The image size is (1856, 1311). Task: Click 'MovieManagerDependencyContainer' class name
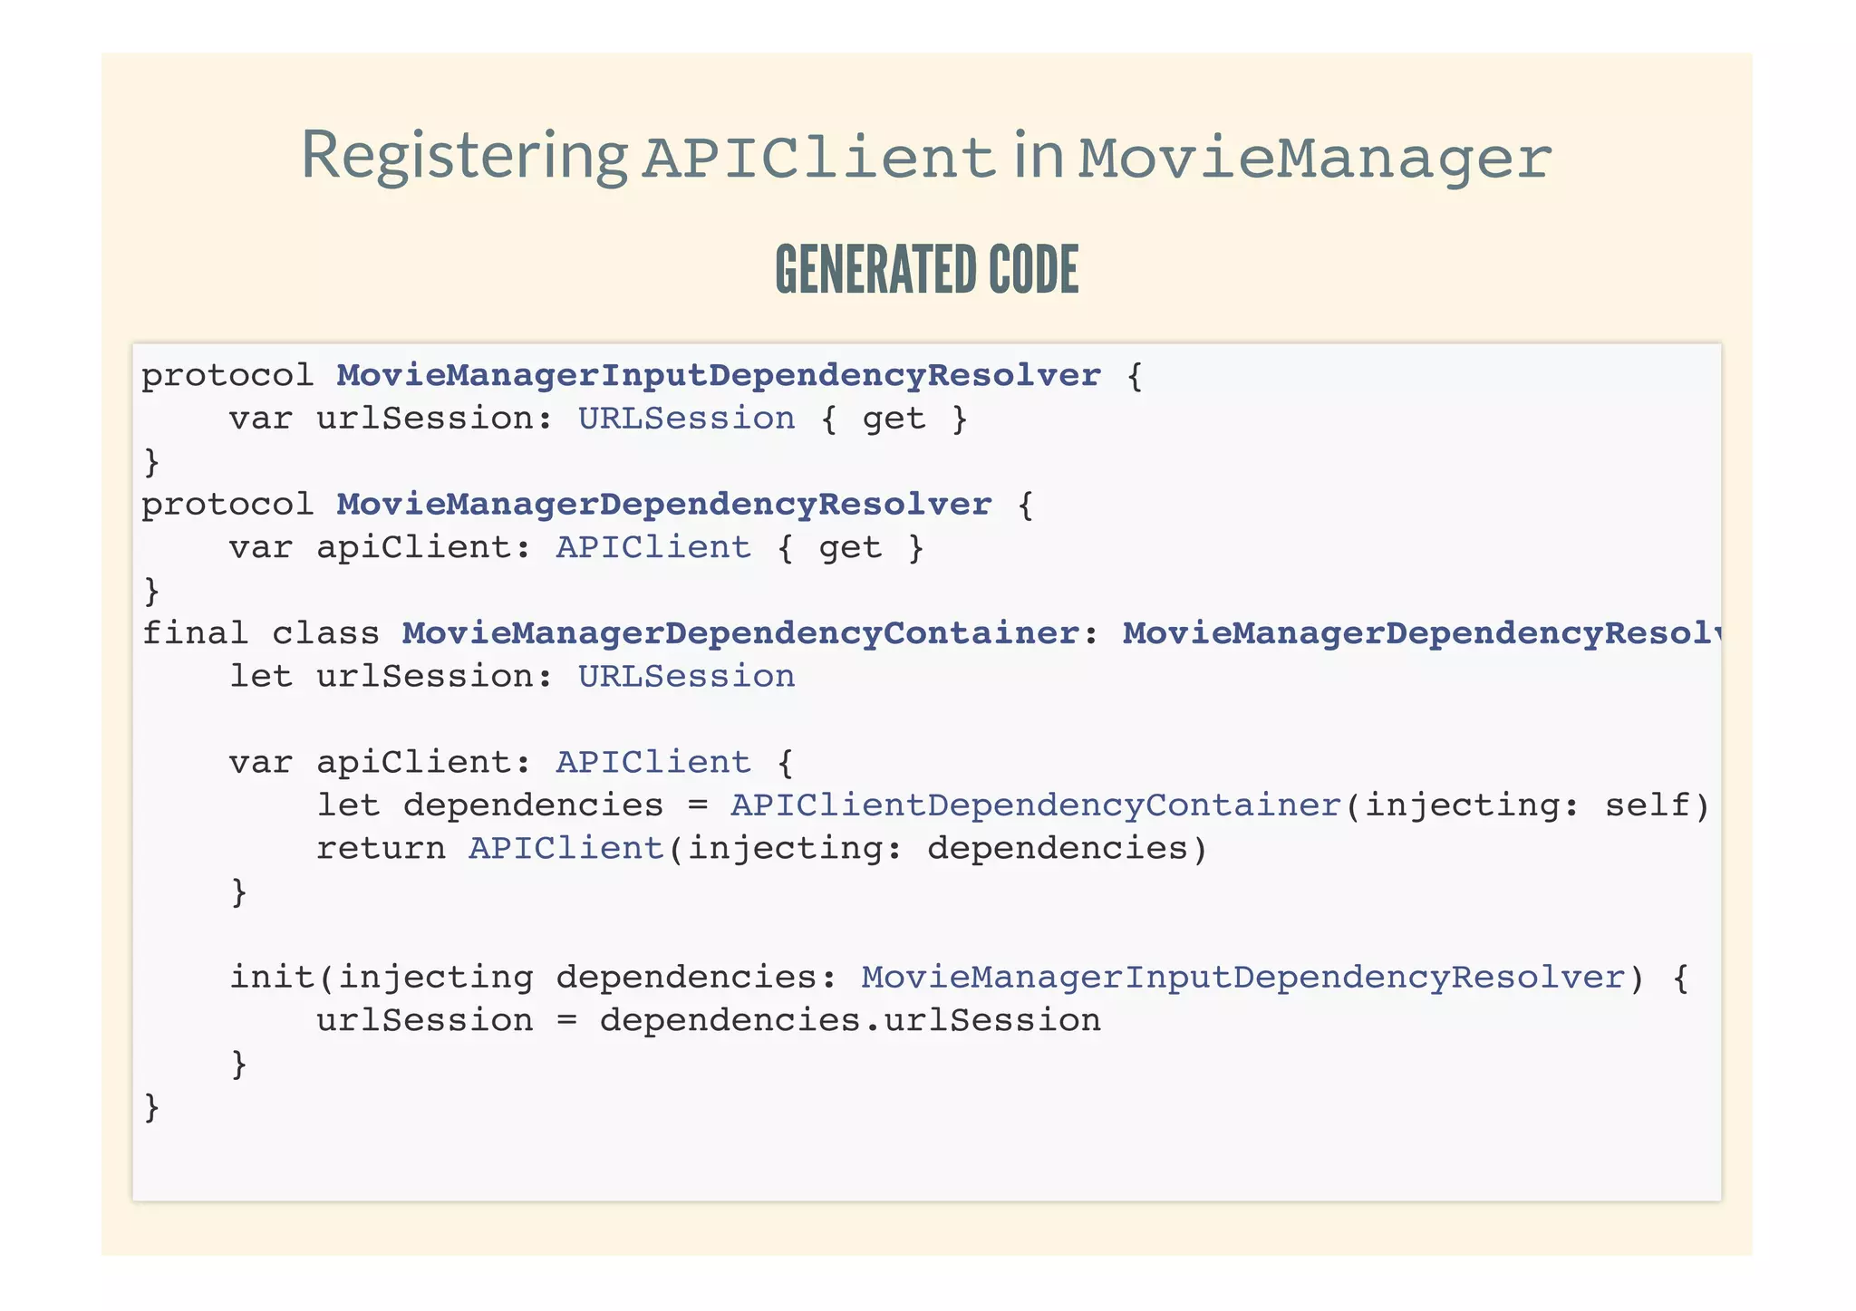coord(740,633)
